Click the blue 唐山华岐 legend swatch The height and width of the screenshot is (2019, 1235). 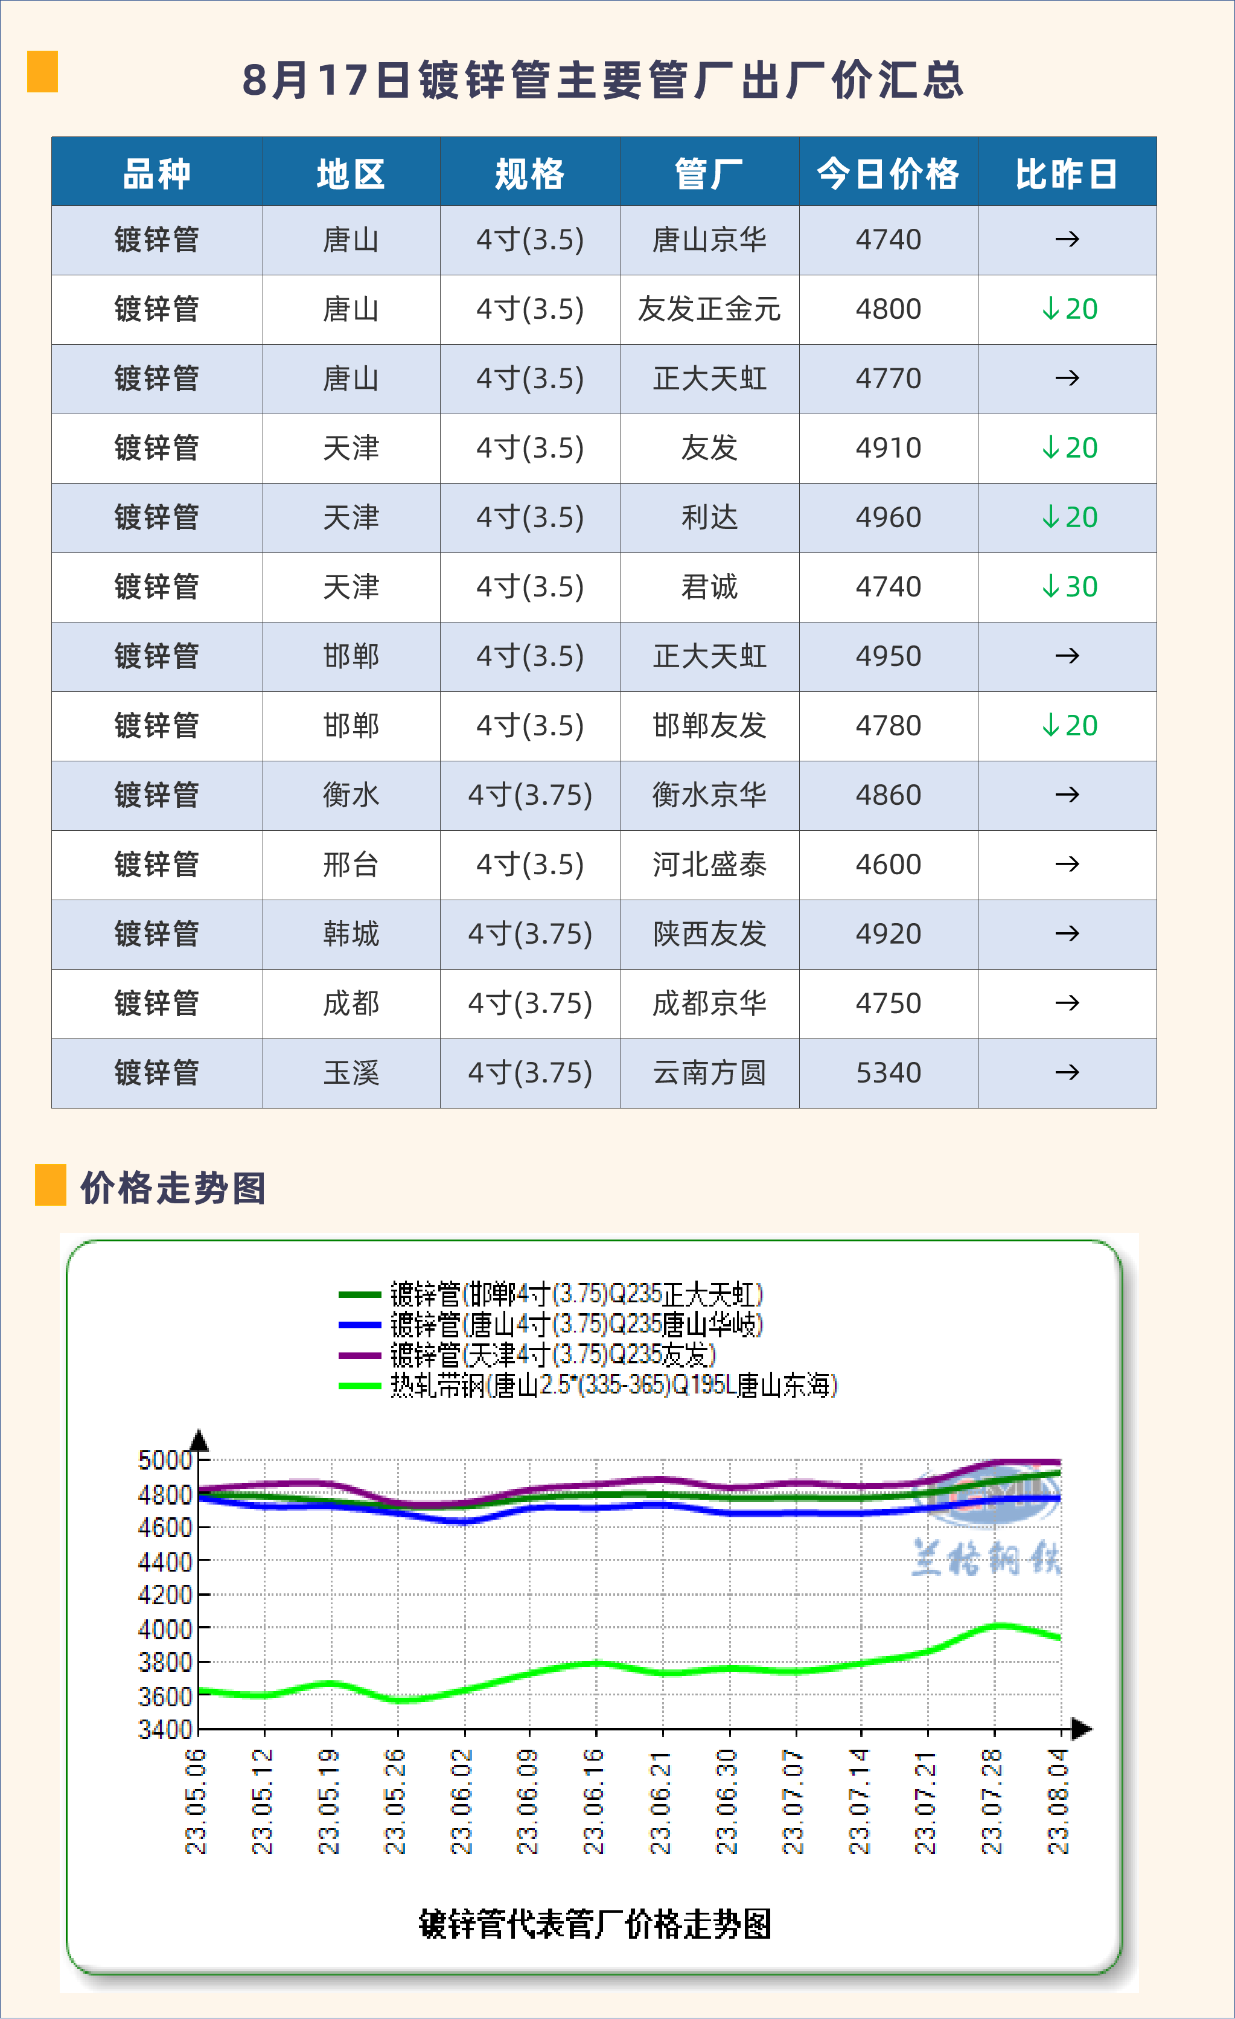[360, 1325]
